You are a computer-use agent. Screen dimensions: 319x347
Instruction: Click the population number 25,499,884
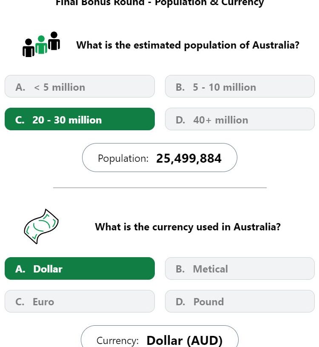189,158
